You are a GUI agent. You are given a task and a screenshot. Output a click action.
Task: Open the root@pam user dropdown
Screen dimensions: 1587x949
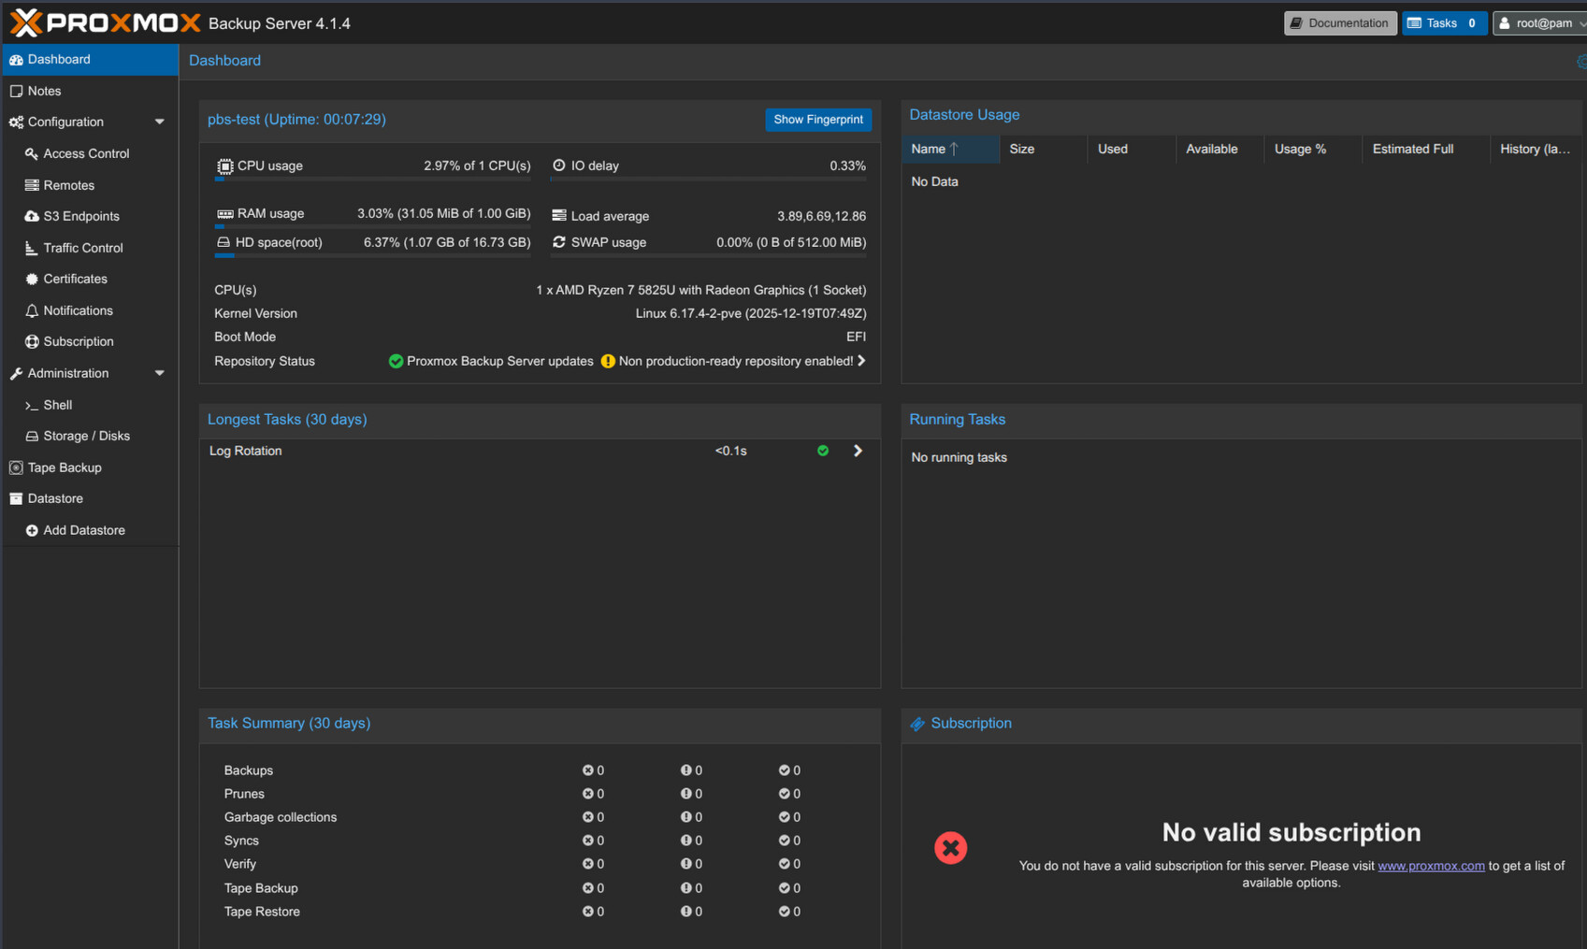click(1540, 23)
